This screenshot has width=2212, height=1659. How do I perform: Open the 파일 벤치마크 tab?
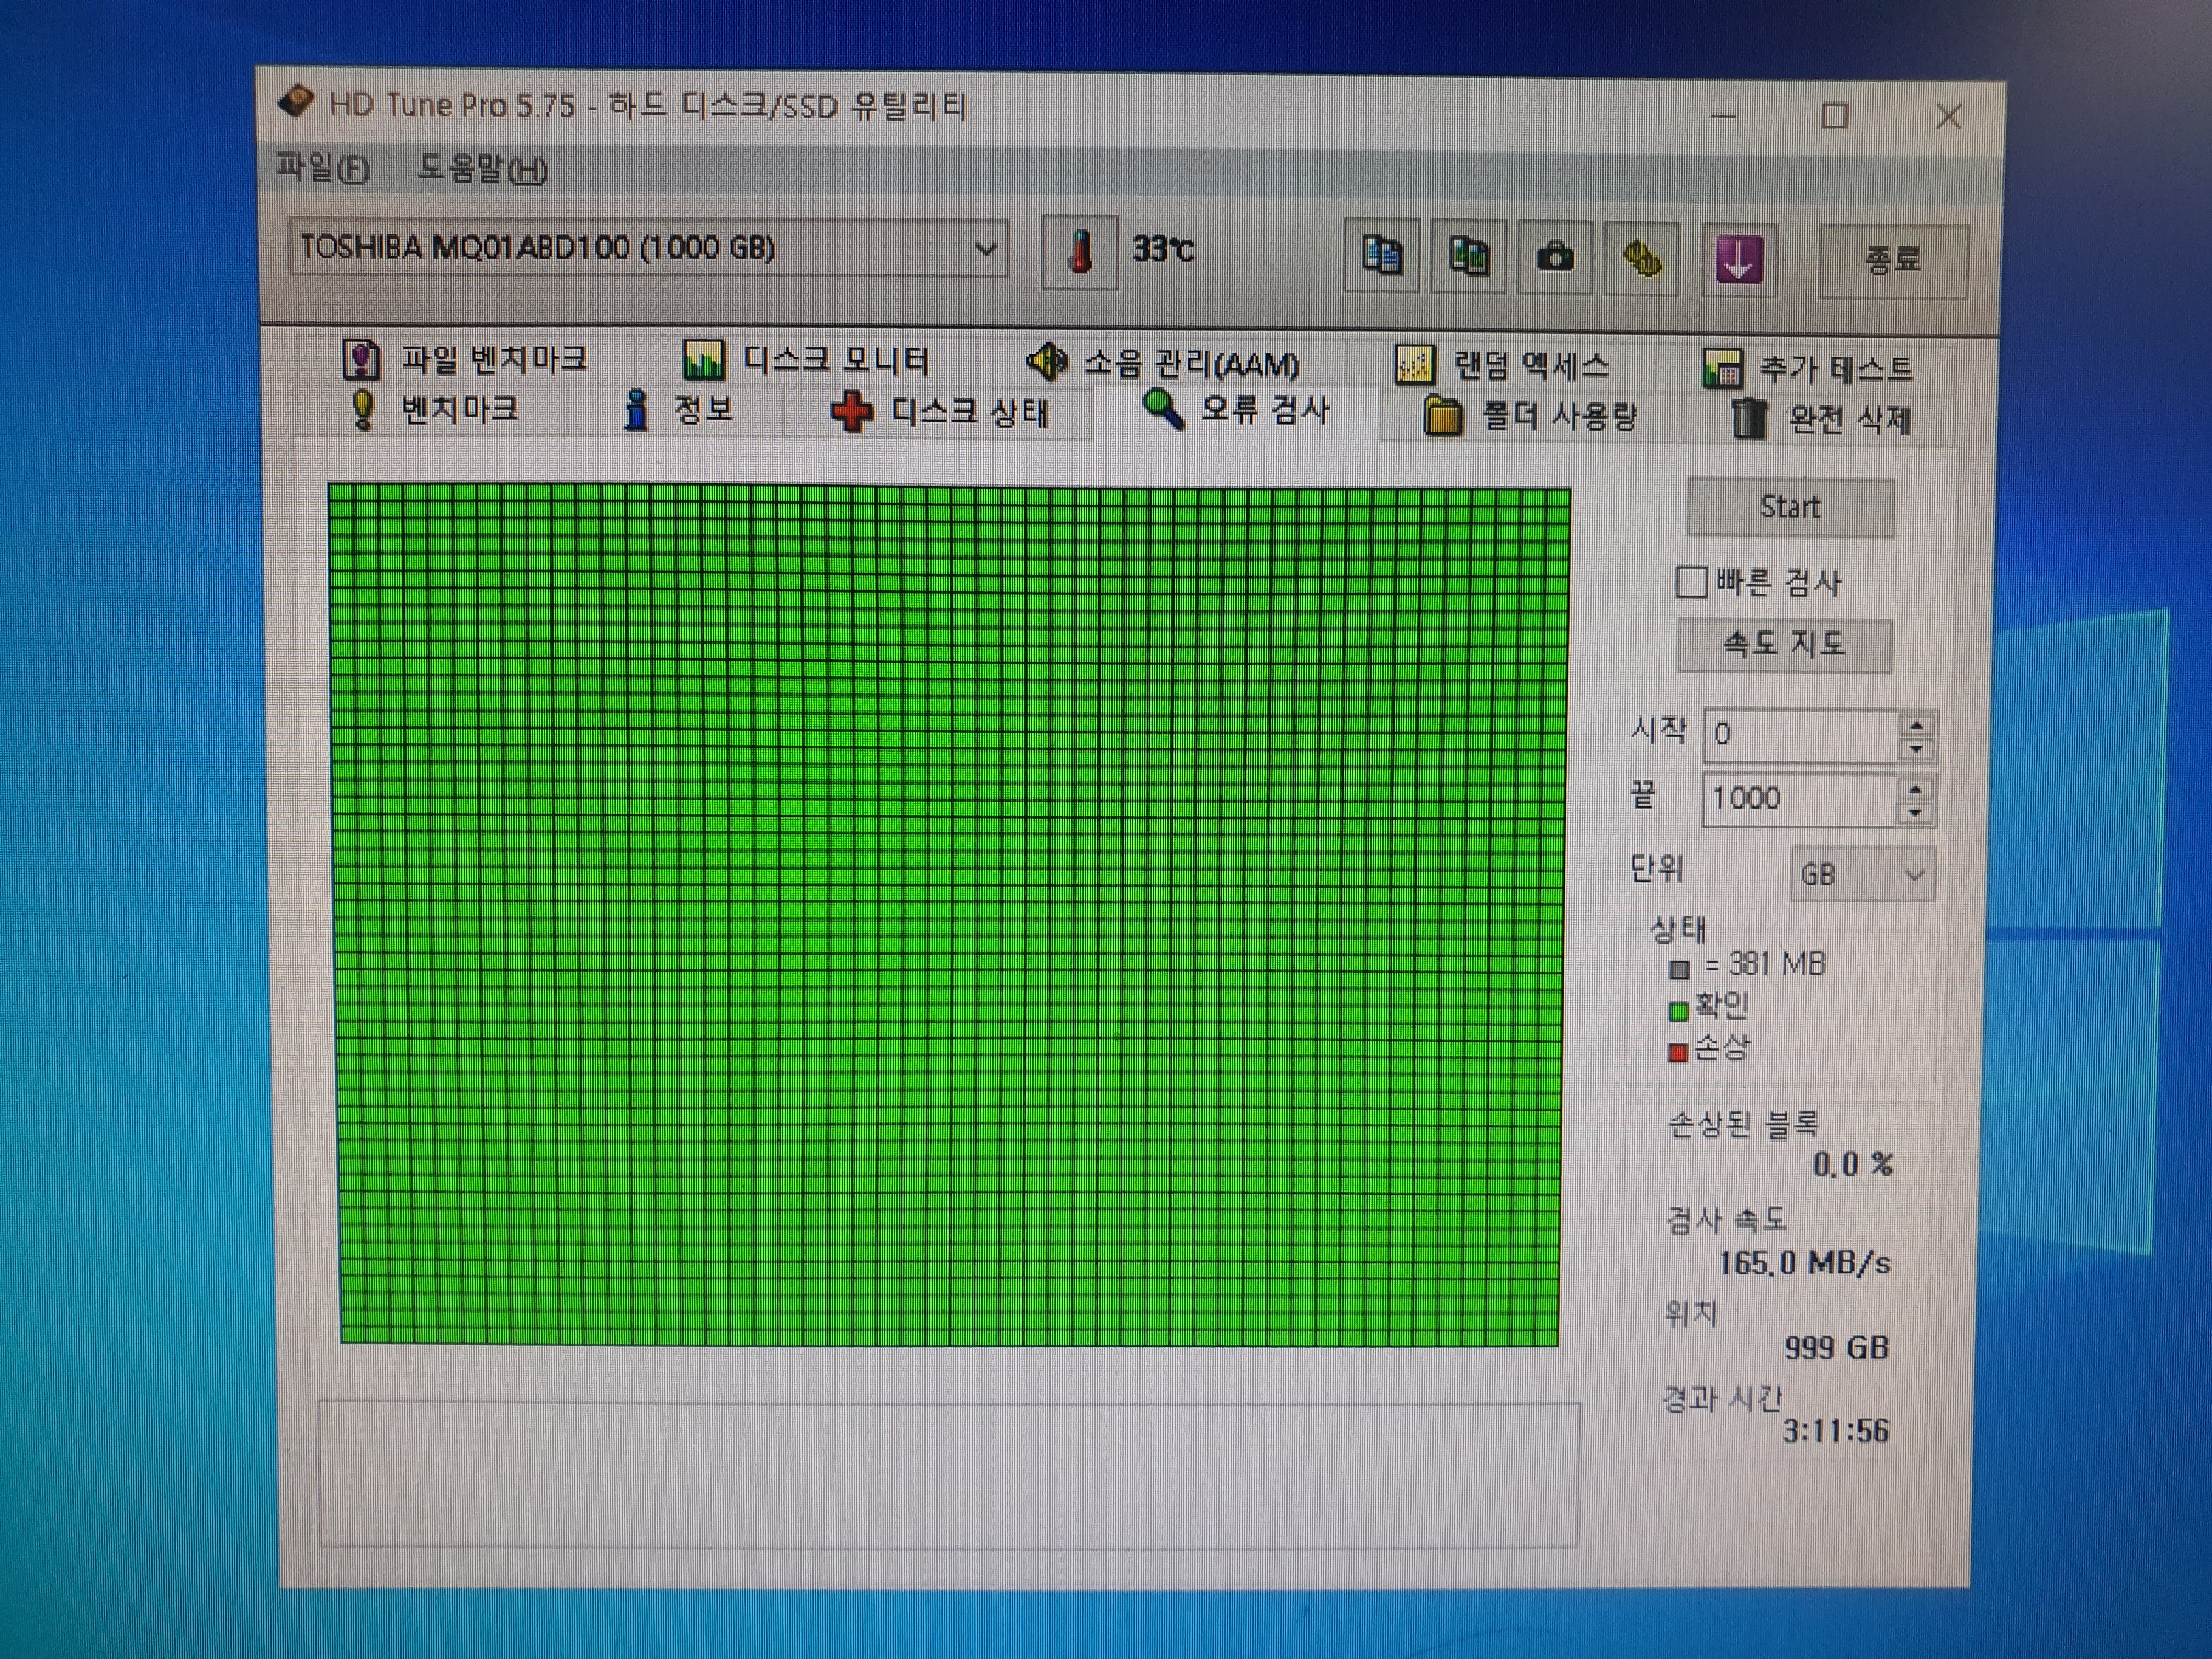(466, 358)
